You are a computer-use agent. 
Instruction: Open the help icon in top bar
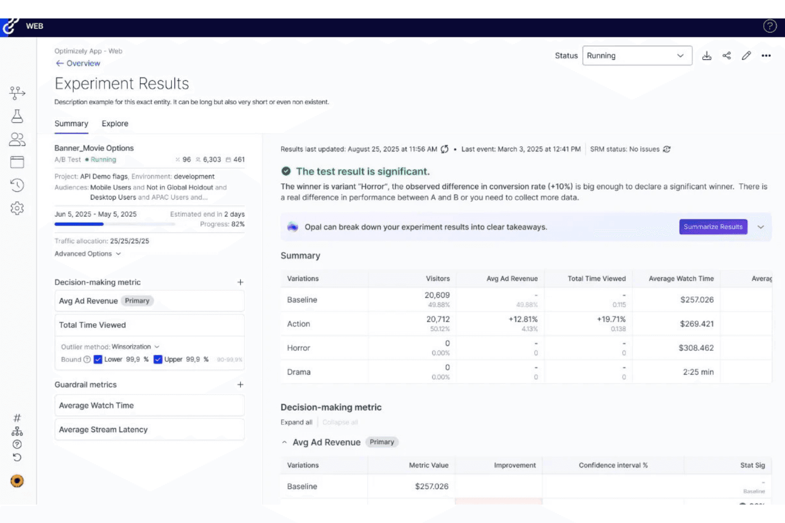770,26
